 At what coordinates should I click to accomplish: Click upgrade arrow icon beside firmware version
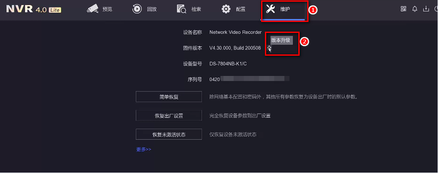tap(269, 48)
